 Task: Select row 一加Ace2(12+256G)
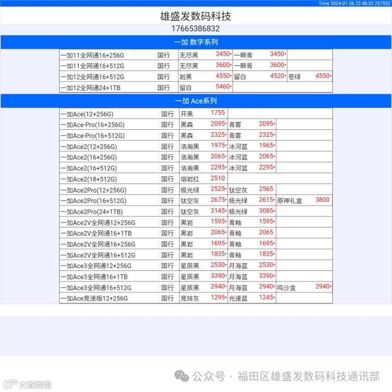[x=196, y=146]
